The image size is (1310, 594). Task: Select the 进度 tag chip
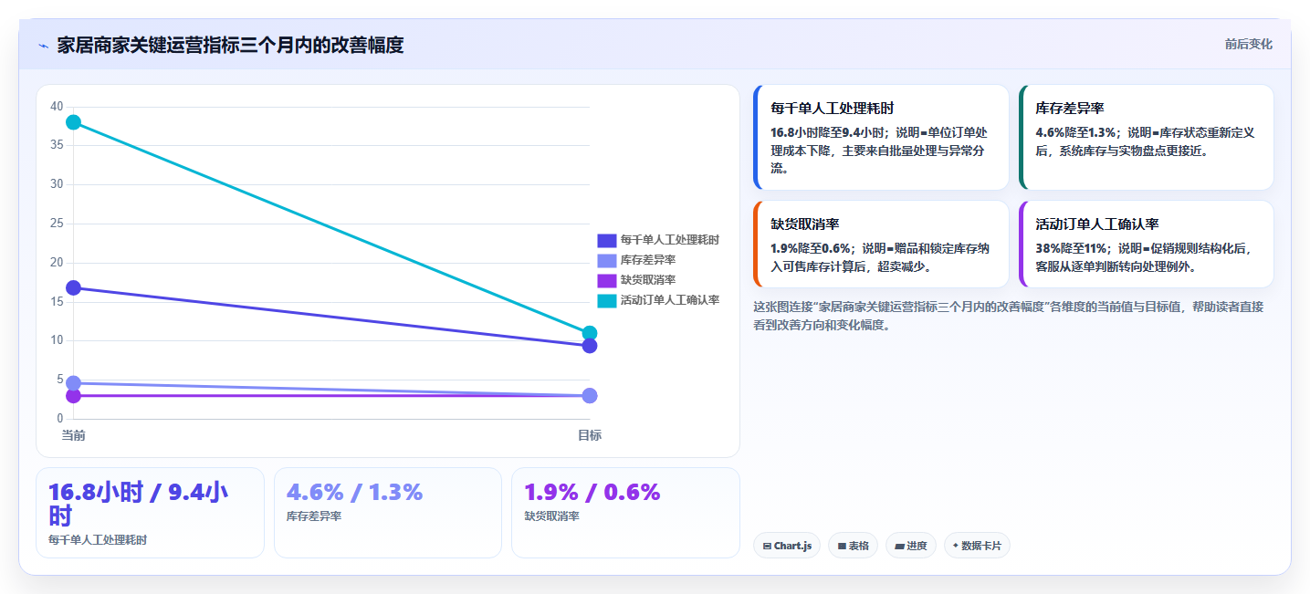(911, 546)
